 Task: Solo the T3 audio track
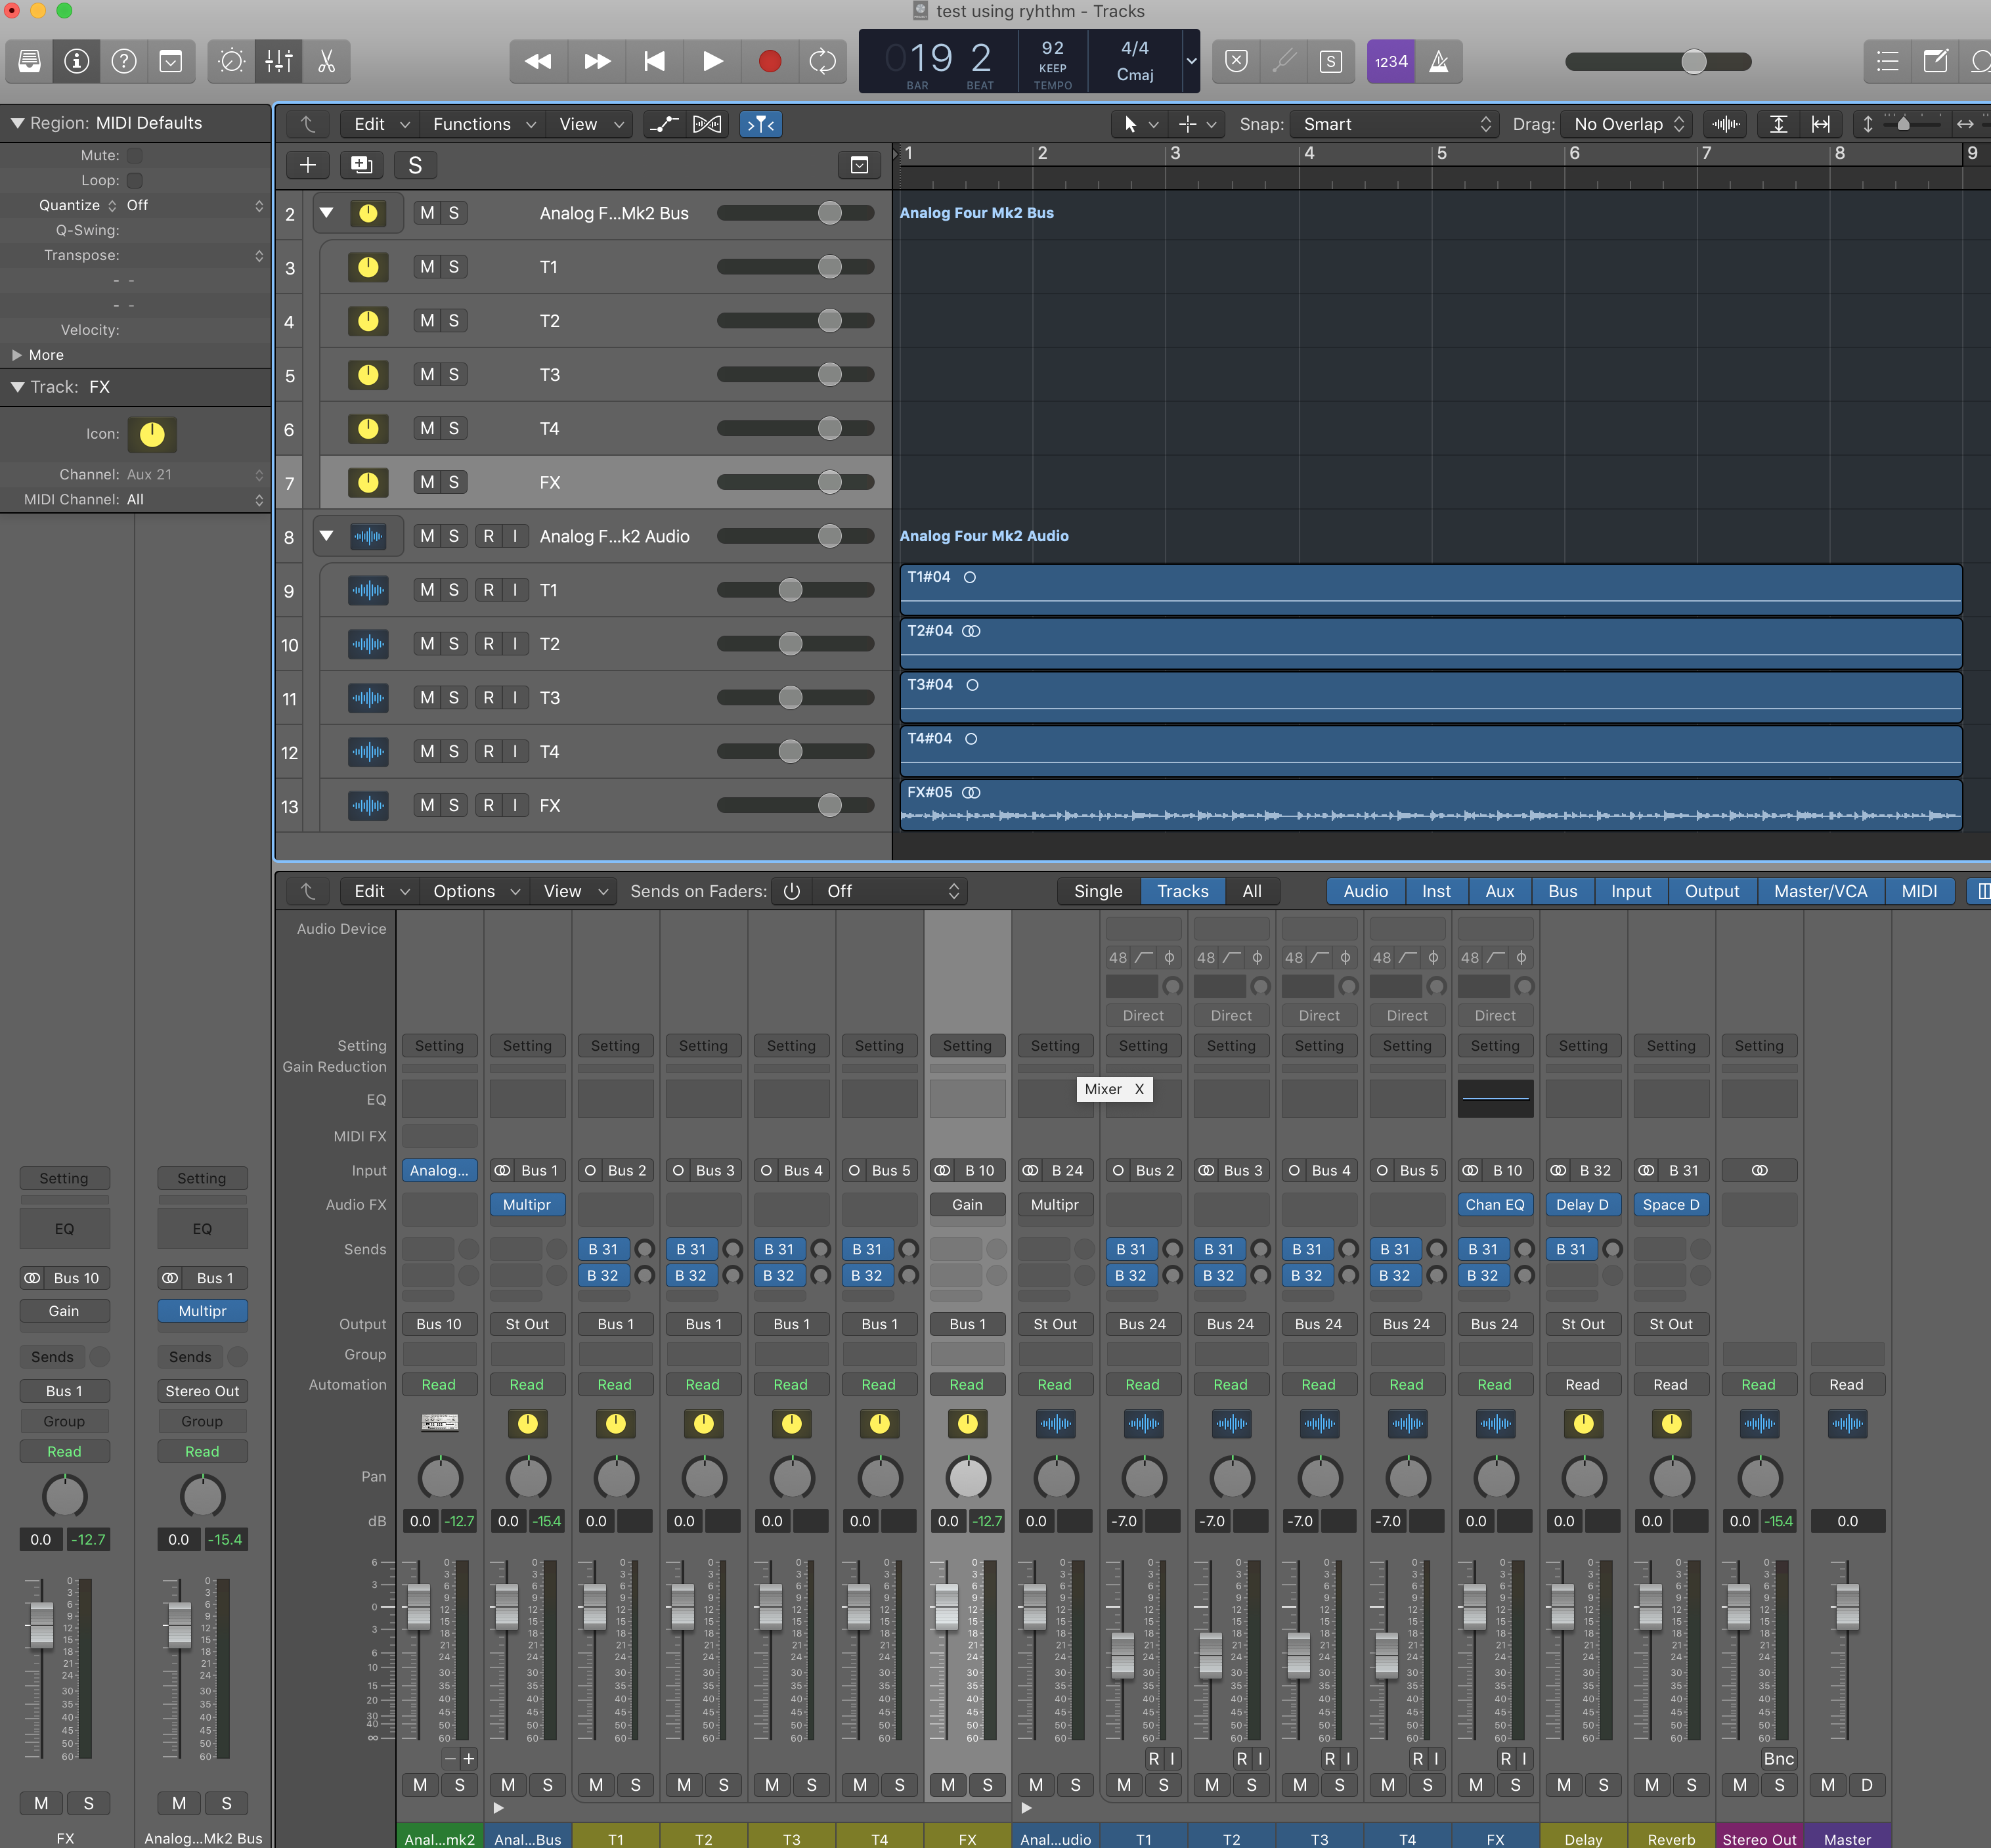(x=453, y=698)
